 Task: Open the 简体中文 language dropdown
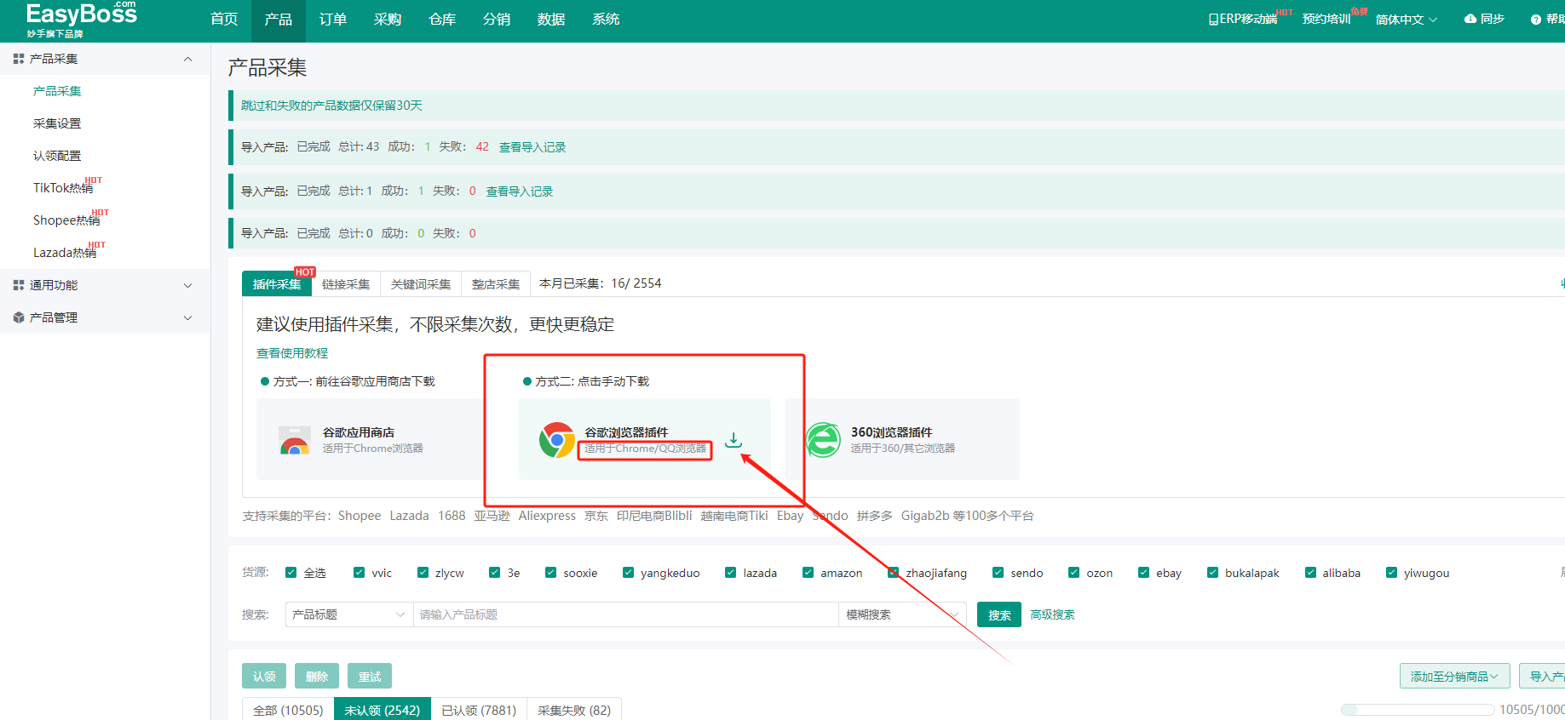1407,20
